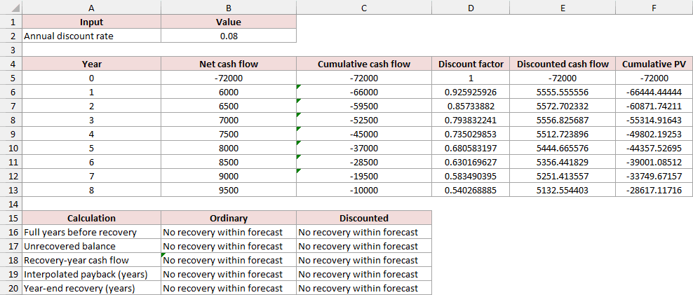Select cumulative cash flow -45000
Image resolution: width=693 pixels, height=295 pixels.
pos(364,135)
